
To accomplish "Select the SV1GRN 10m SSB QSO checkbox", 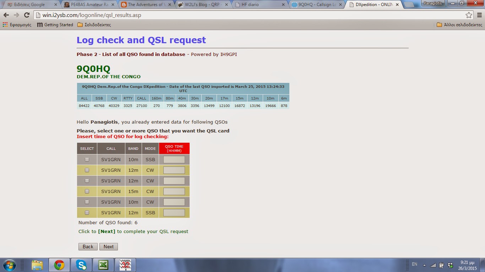I will coord(87,159).
